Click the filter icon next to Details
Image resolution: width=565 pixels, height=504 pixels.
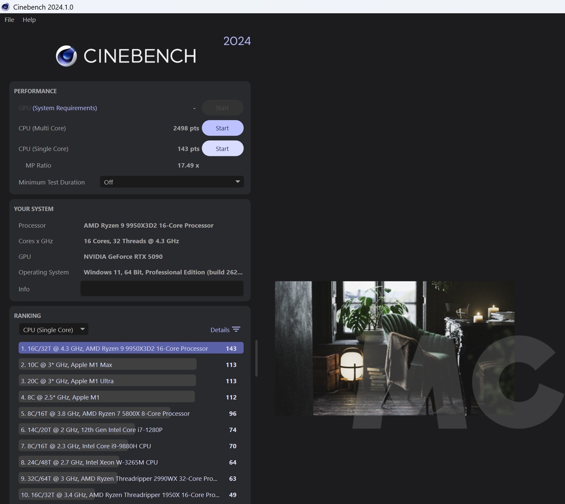point(236,329)
